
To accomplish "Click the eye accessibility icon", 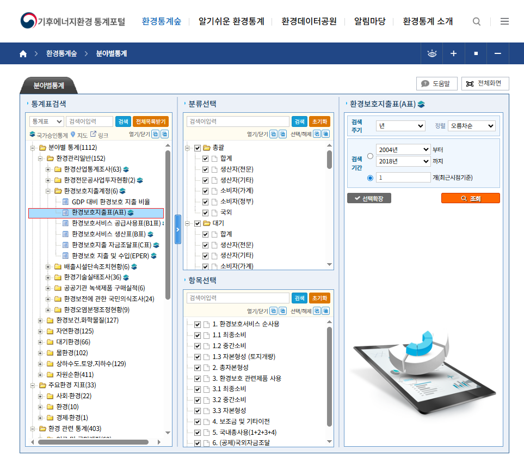I will pos(432,54).
